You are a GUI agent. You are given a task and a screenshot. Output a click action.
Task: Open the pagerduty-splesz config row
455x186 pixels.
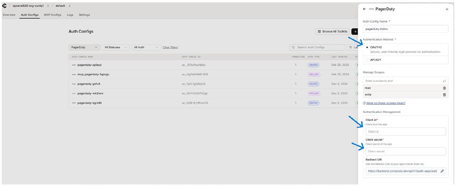click(213, 65)
